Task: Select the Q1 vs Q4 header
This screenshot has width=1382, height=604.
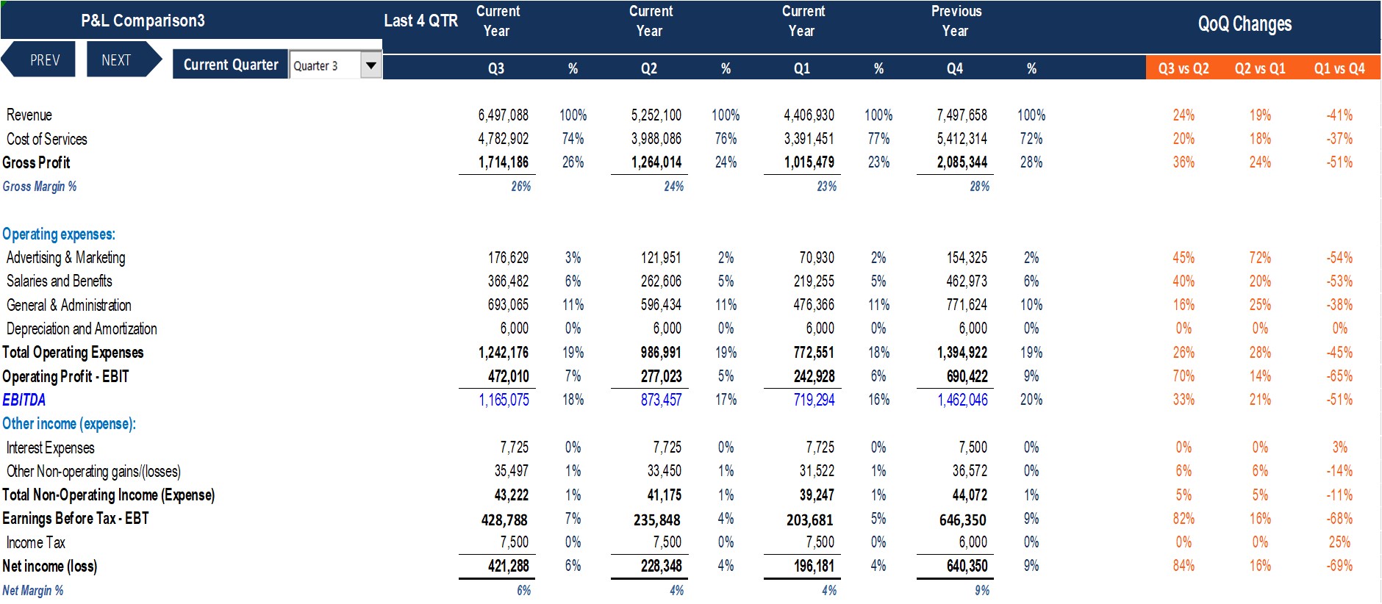Action: click(x=1339, y=68)
